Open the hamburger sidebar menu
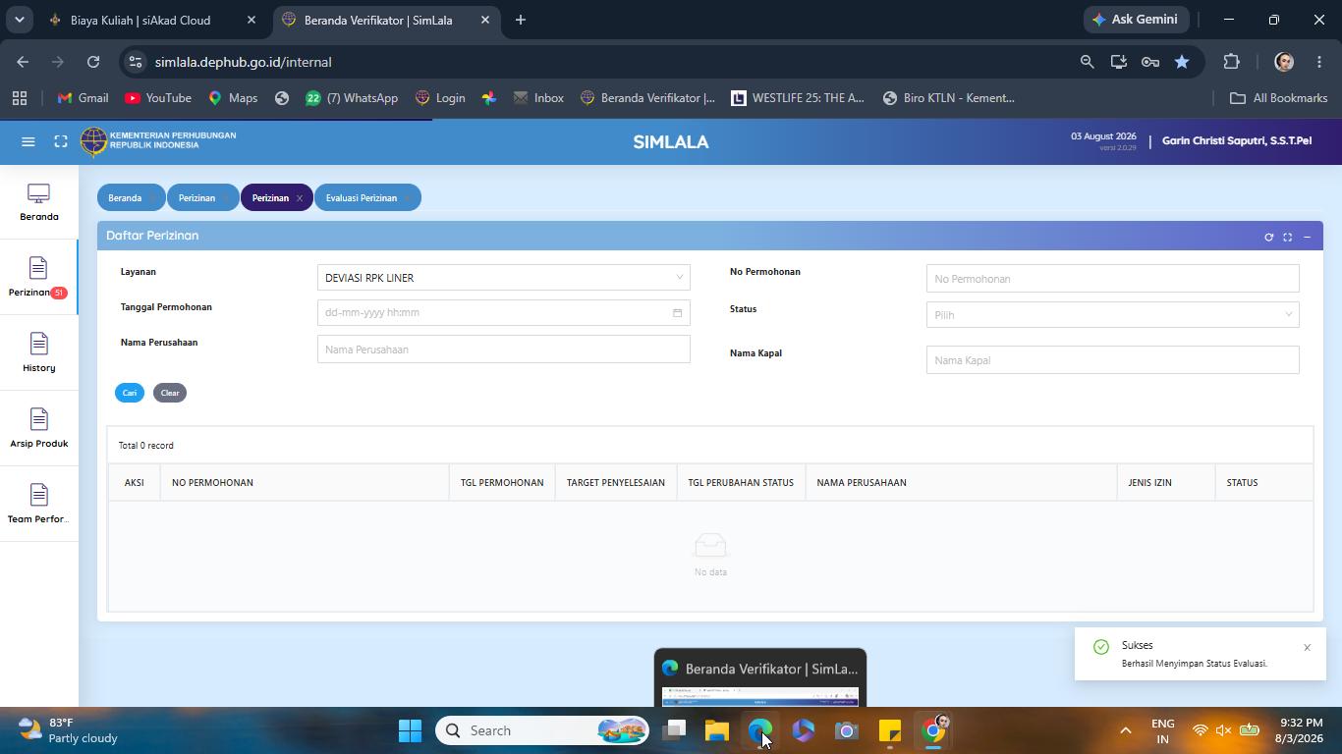 click(28, 141)
